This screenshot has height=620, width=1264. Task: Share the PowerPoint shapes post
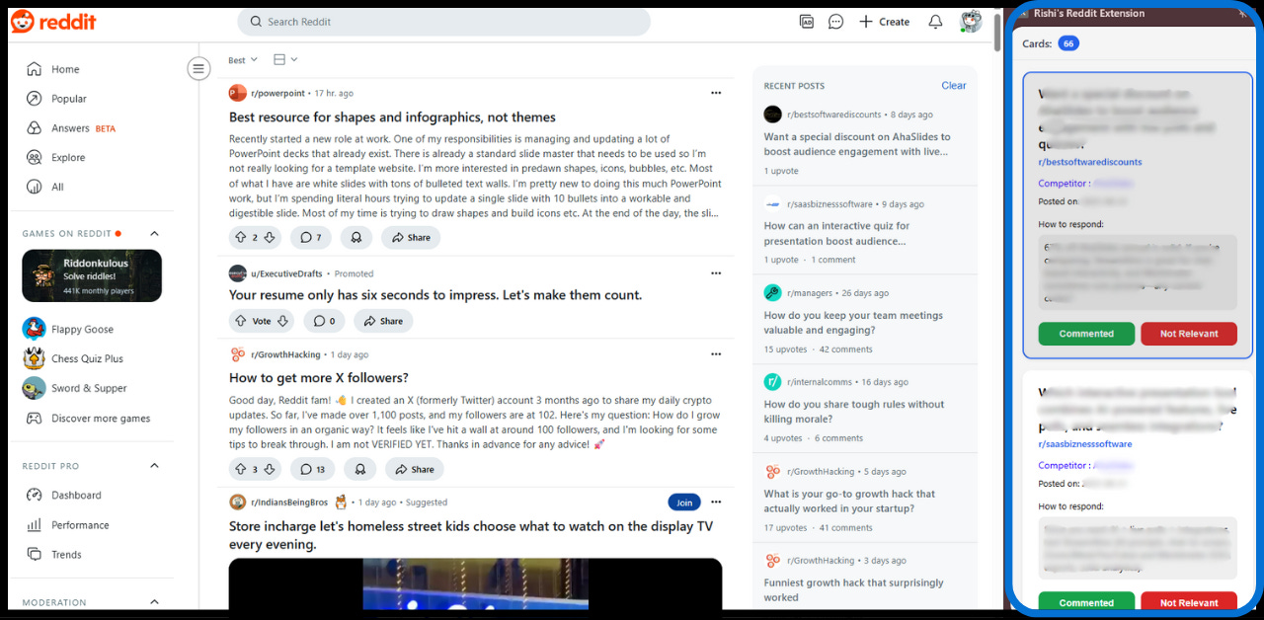point(411,237)
